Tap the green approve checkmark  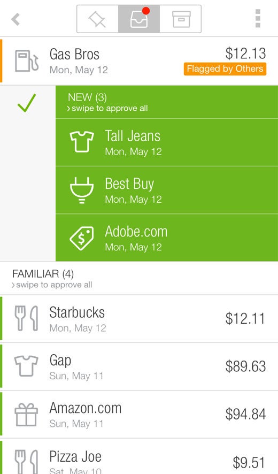pos(27,103)
